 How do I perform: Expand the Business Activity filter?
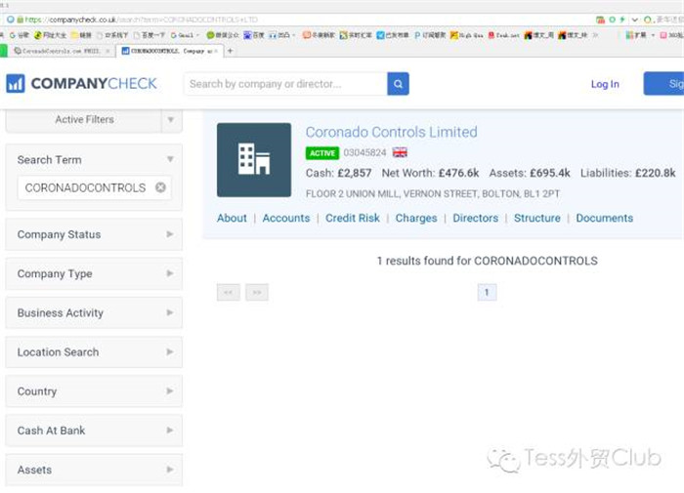[x=94, y=313]
